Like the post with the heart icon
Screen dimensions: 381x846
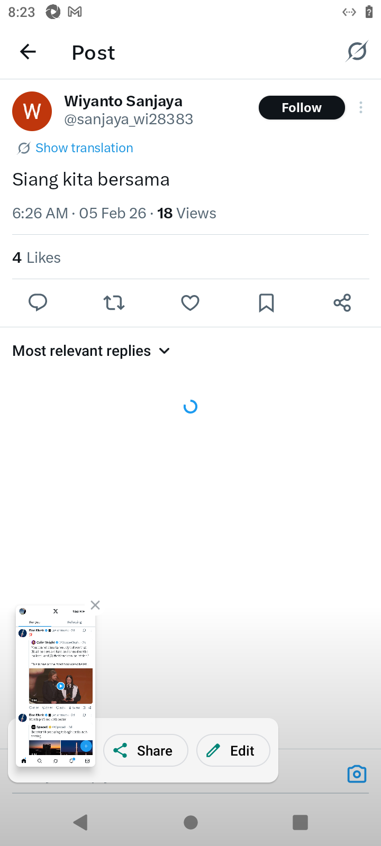190,303
